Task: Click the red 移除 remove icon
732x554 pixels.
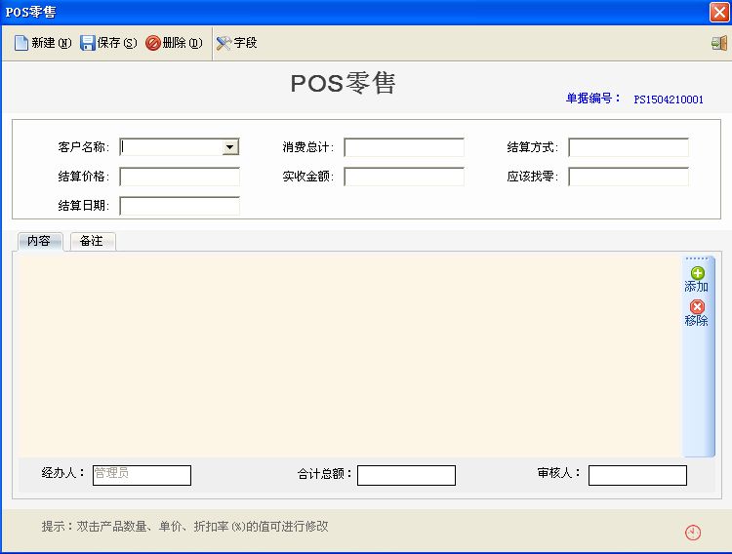Action: coord(697,306)
